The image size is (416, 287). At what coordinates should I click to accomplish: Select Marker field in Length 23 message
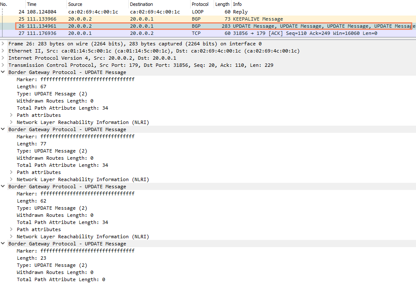[x=76, y=251]
